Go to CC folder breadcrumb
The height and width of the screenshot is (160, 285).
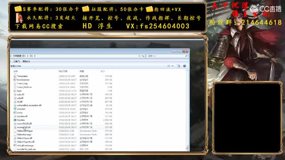click(31, 56)
